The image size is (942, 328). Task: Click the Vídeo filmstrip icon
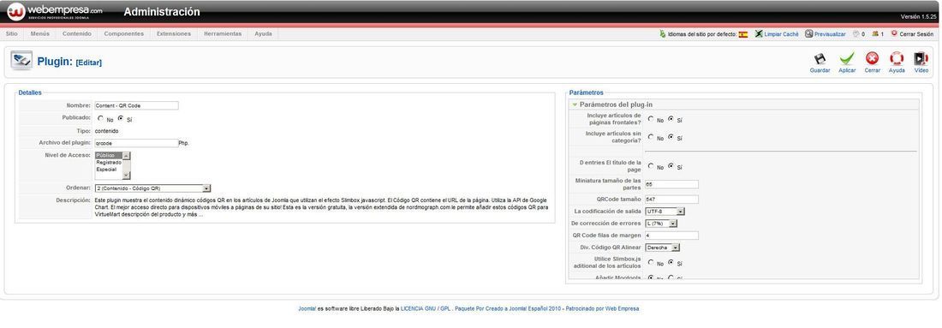[921, 58]
